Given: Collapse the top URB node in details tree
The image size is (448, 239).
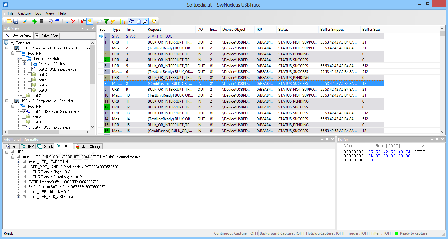Looking at the screenshot, I should 7,152.
